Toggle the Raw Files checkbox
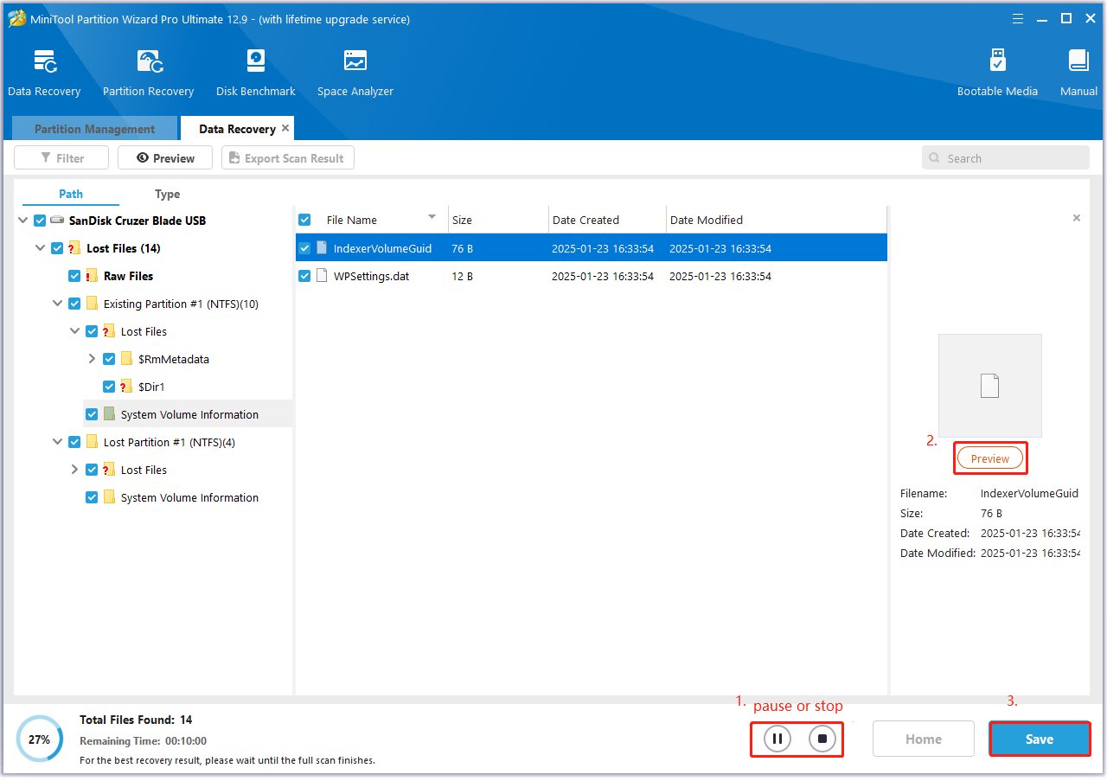 click(74, 276)
